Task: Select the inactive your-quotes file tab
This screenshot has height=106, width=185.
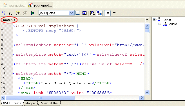Action: (15, 5)
